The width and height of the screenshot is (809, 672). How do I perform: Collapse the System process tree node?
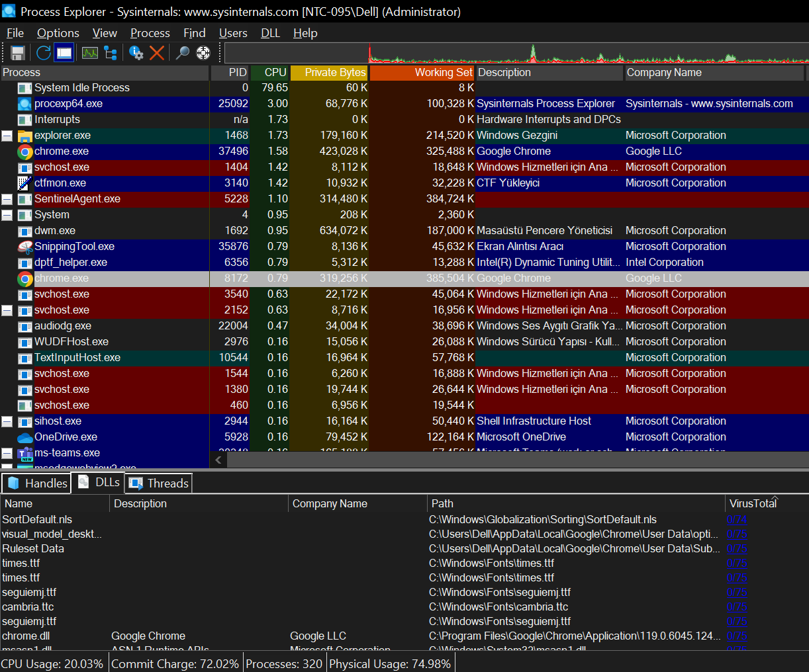(7, 215)
